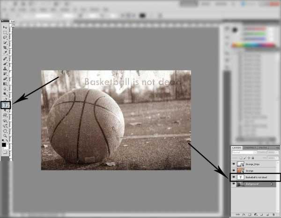The image size is (281, 218).
Task: Select the Crop tool
Action: coord(5,47)
